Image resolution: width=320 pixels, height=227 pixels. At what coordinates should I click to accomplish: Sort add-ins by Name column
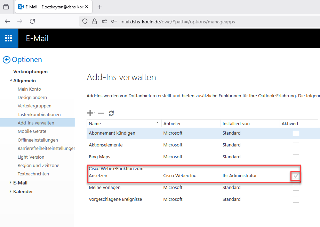[x=124, y=123]
